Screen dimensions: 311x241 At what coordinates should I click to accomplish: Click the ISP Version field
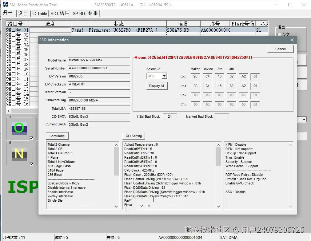click(99, 76)
